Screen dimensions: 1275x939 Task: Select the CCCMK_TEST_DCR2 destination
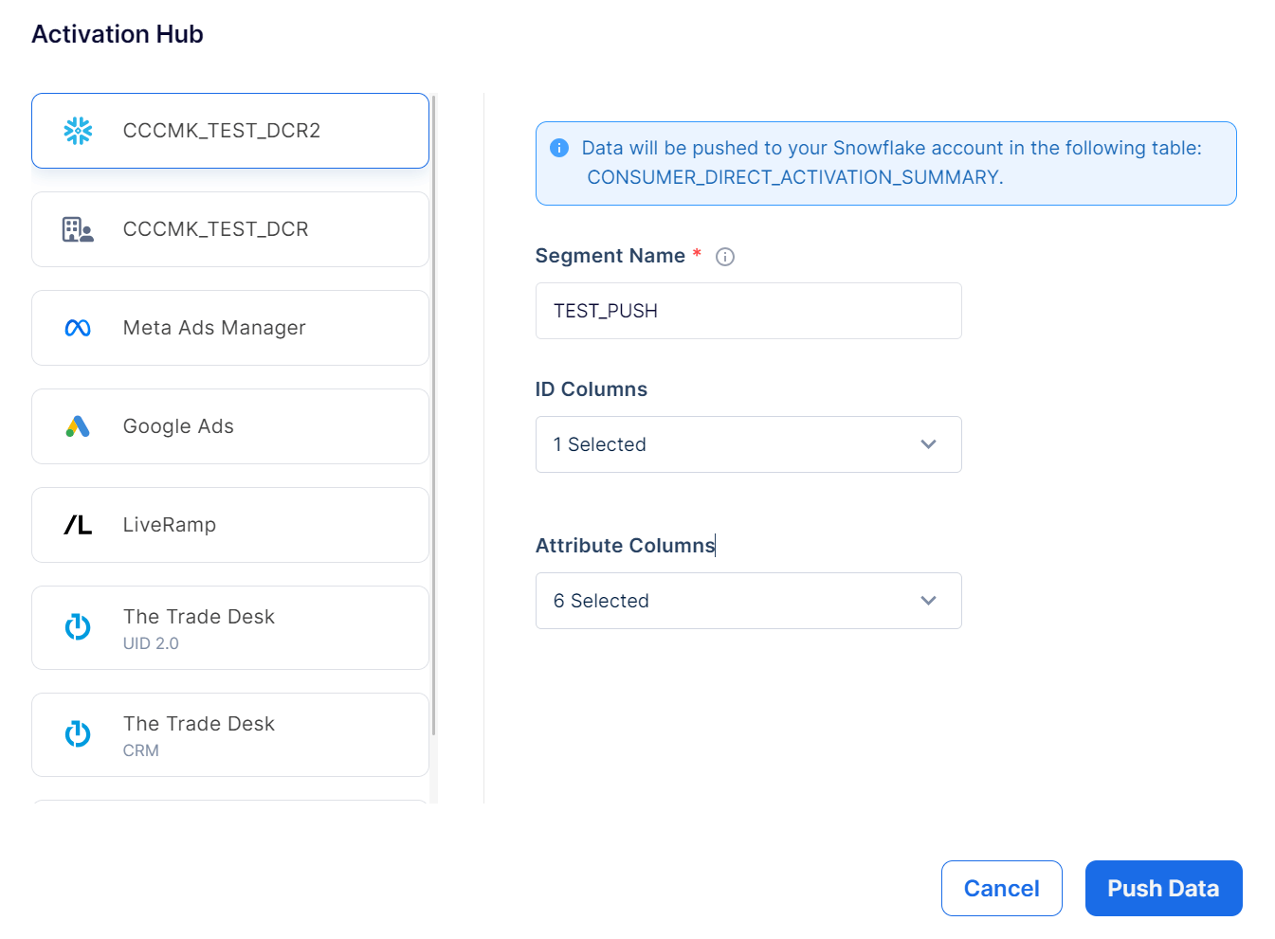tap(230, 131)
